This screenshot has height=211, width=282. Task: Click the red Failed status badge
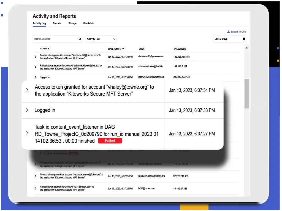click(110, 141)
